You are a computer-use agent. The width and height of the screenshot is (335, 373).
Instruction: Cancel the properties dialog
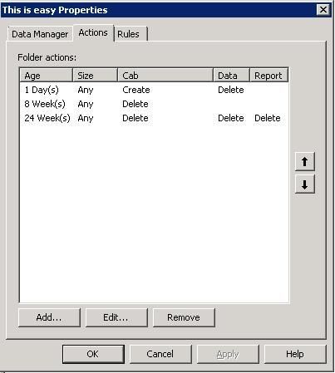160,354
